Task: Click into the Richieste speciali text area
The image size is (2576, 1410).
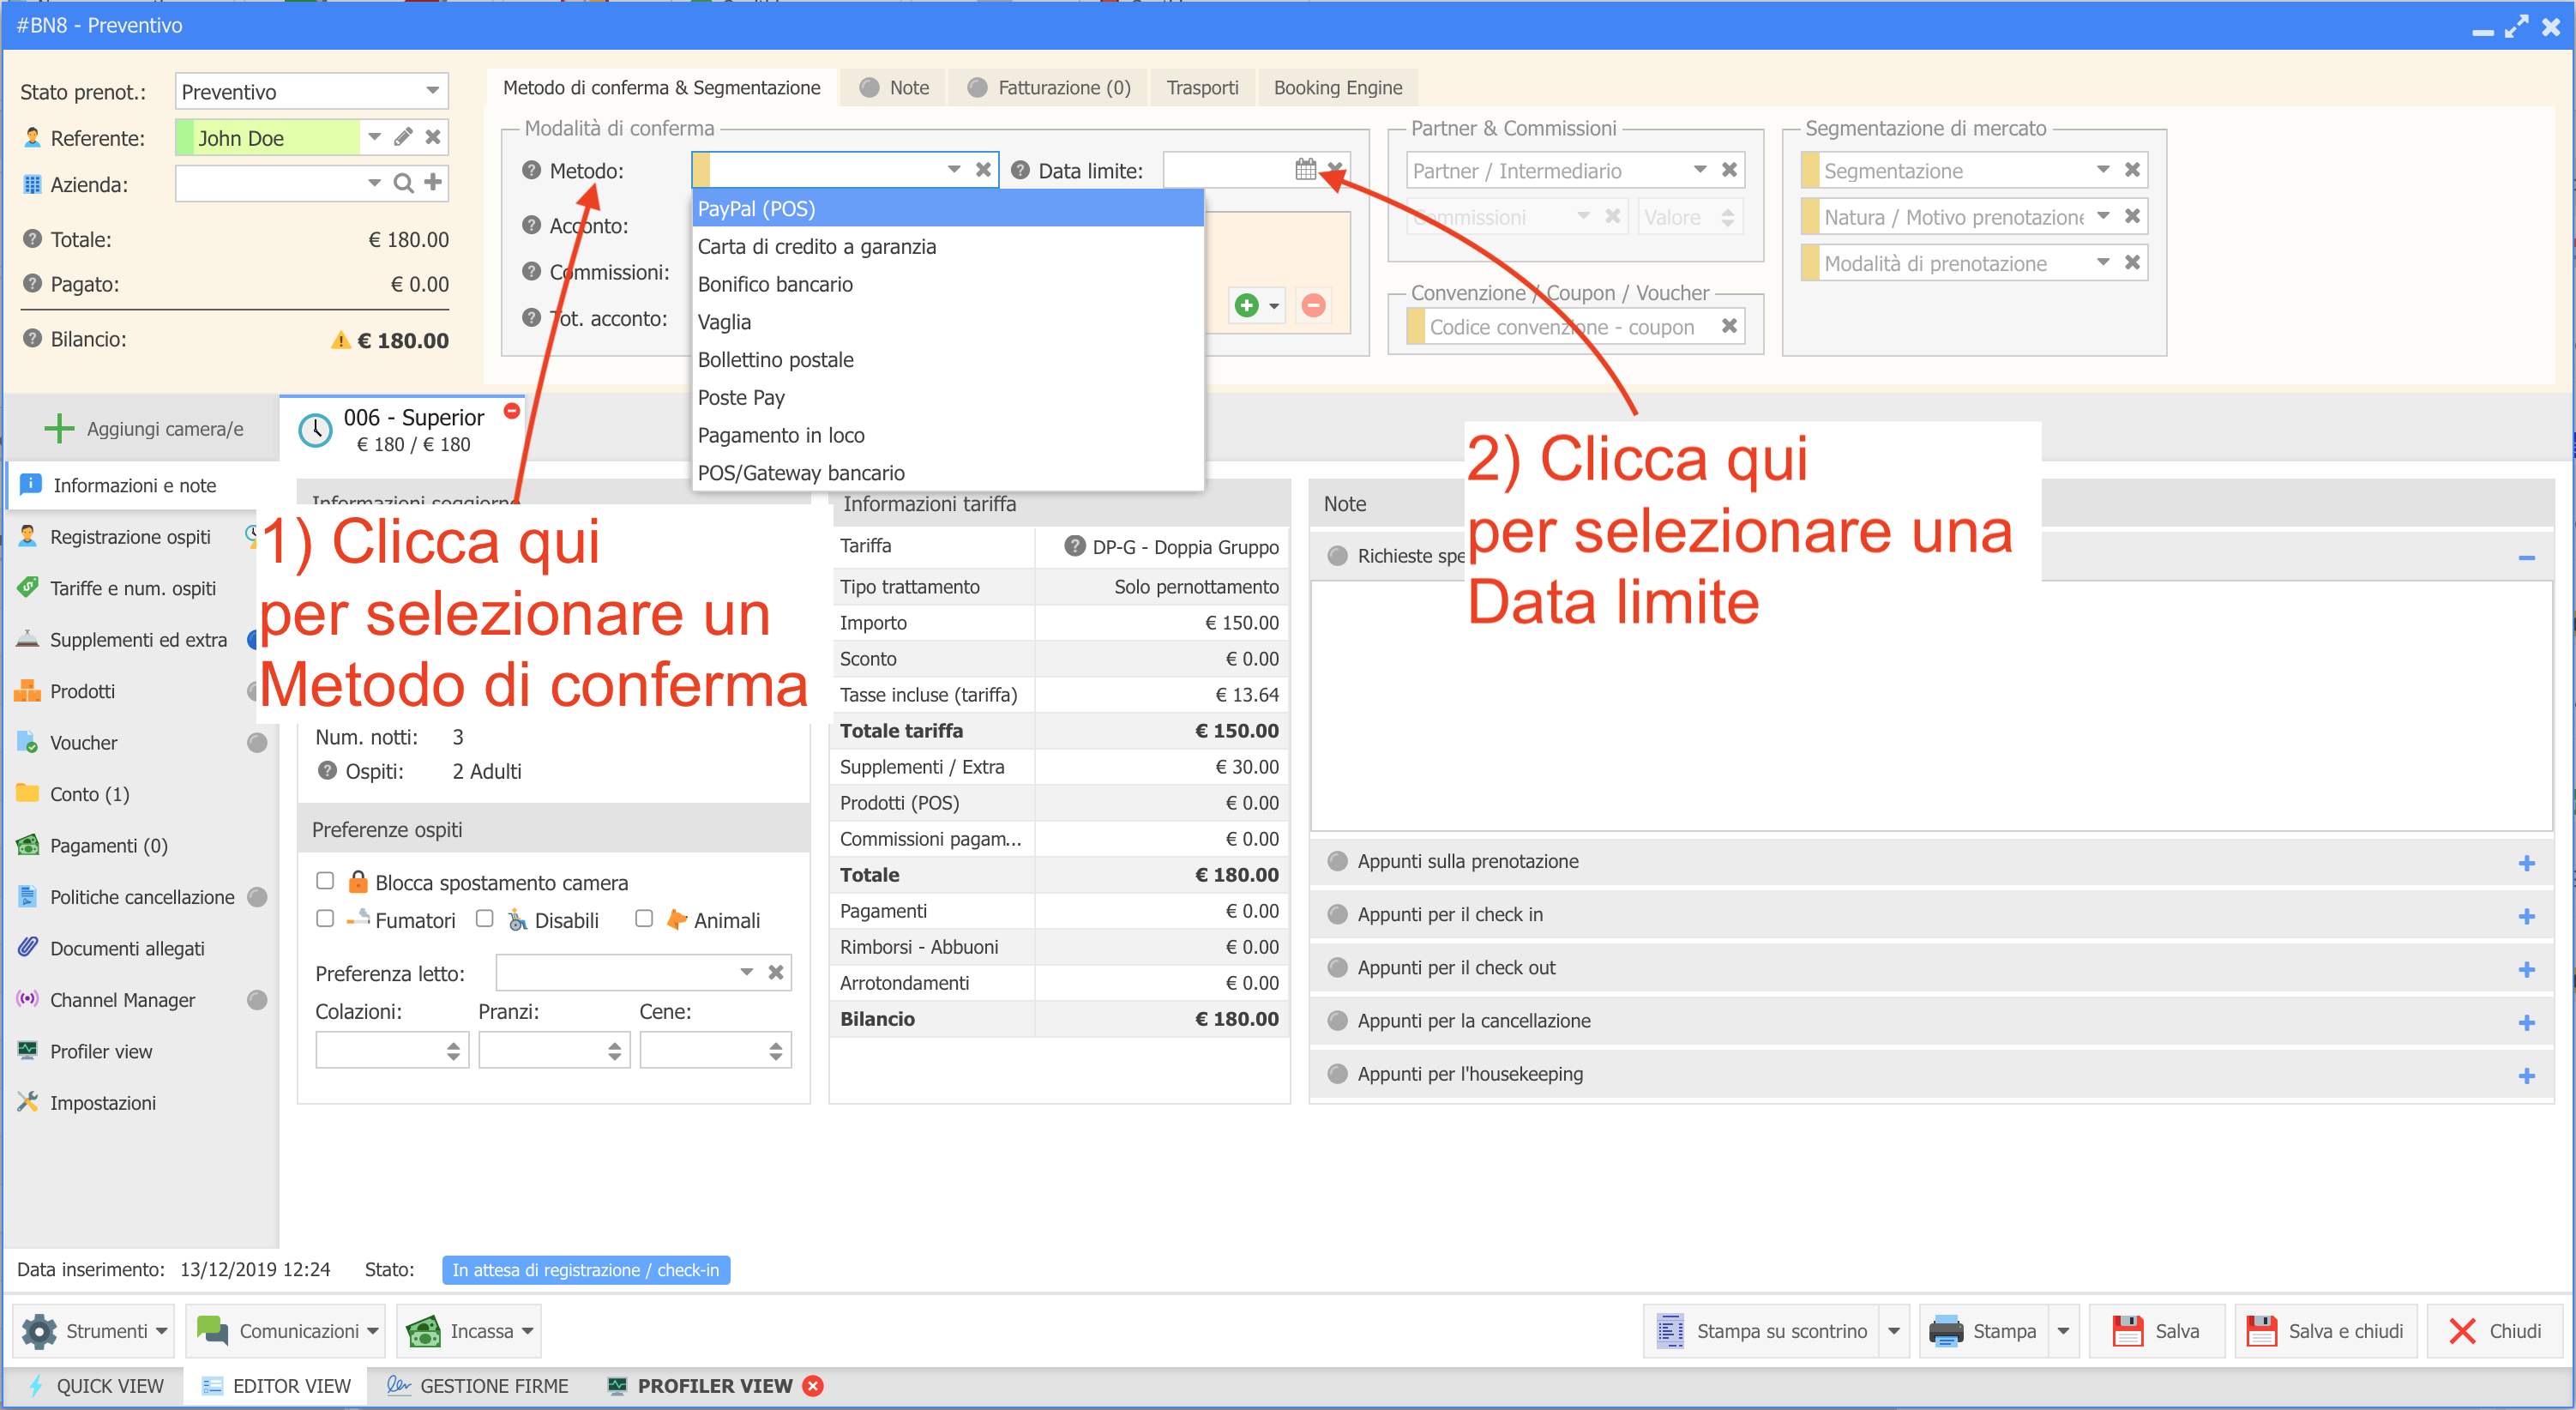Action: tap(1930, 705)
